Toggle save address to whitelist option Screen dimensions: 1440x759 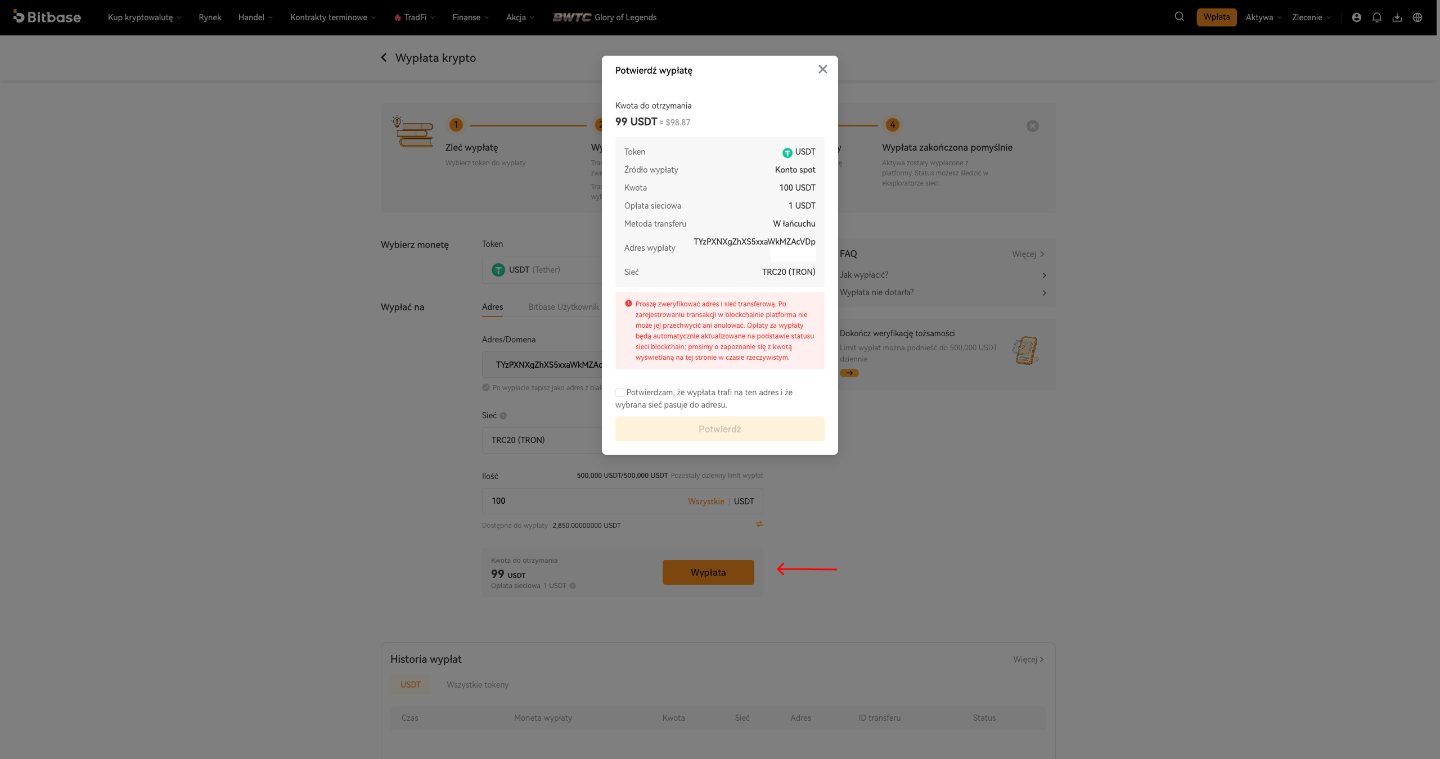[486, 387]
